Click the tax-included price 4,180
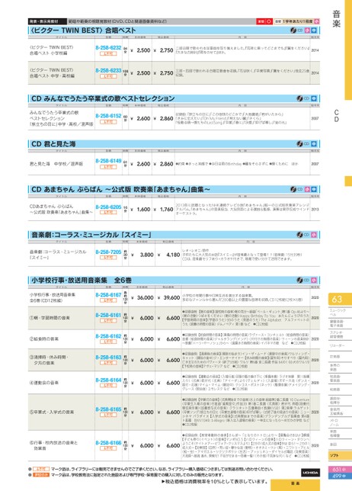The width and height of the screenshot is (352, 491). [173, 255]
